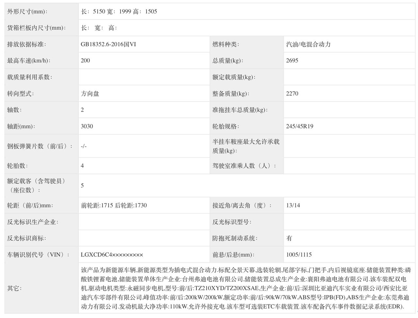Select the overhang value 1005/1115
418x318 pixels.
coord(299,255)
